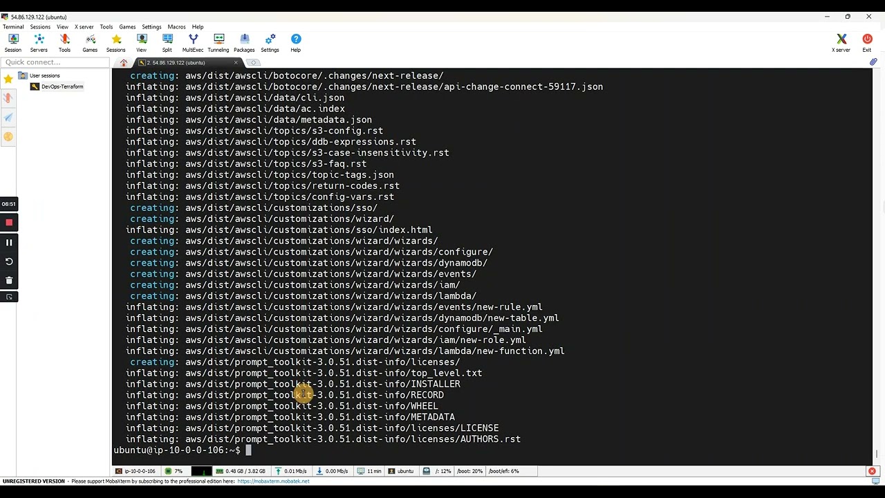The image size is (885, 498).
Task: Click the 0.48 GB / 3.82 GB memory status
Action: tap(241, 471)
